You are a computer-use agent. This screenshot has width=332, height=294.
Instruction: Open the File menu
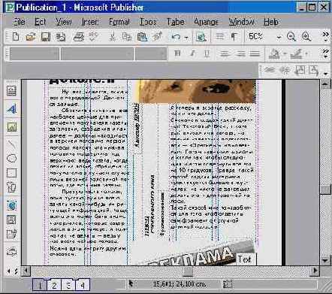19,22
